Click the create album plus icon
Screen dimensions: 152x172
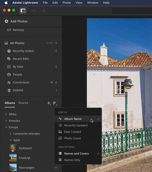(x=49, y=103)
